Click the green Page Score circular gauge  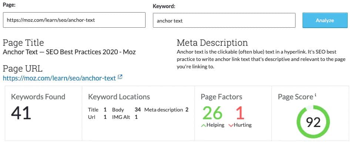click(313, 122)
